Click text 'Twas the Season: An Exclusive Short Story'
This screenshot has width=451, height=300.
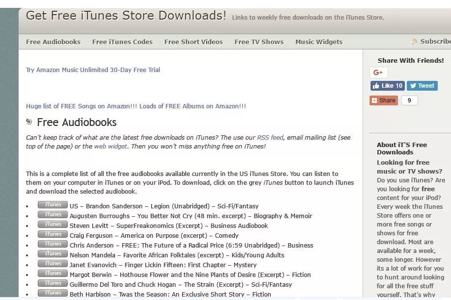(182, 294)
